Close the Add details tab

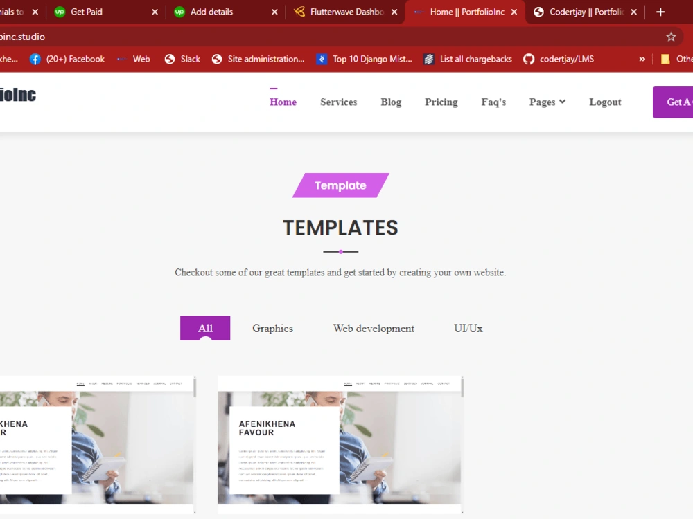[x=274, y=12]
